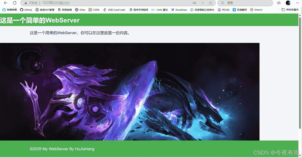Open the 力扣 (LeetCode) bookmark

click(x=114, y=10)
